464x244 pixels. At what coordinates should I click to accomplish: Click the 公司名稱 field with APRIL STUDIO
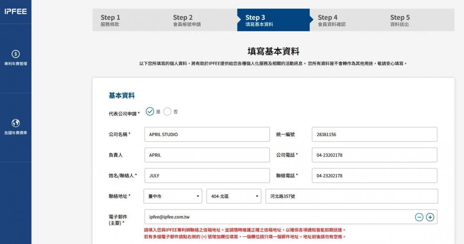click(x=207, y=135)
